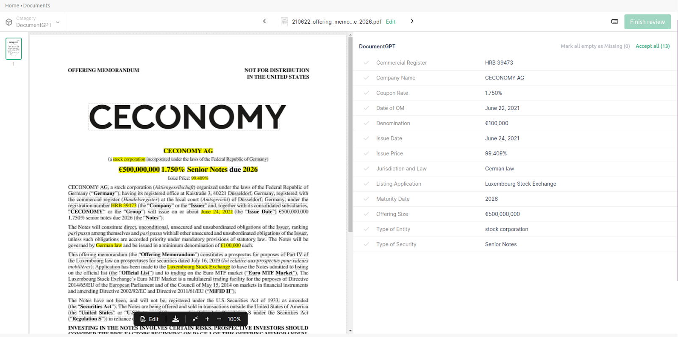Viewport: 678px width, 337px height.
Task: Accept the Coupon Rate field checkmark
Action: (366, 93)
